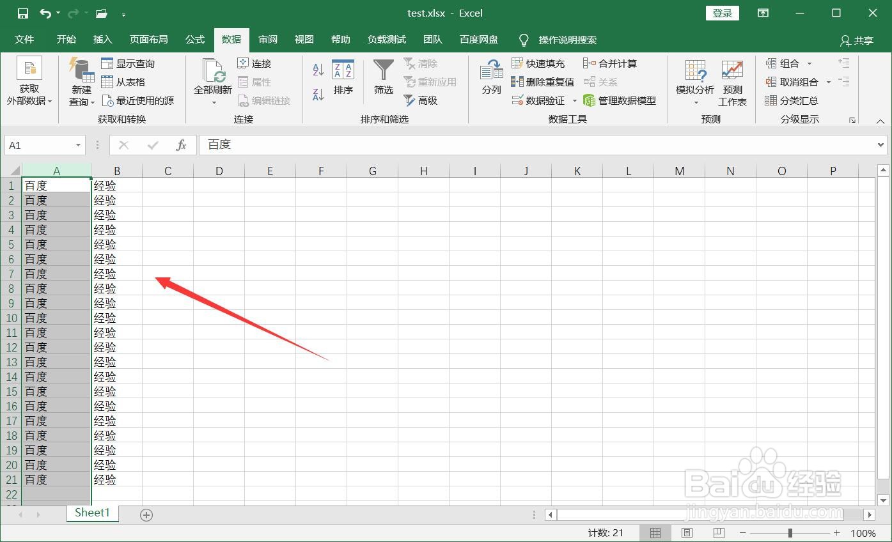Click the 共享 button

pos(857,40)
